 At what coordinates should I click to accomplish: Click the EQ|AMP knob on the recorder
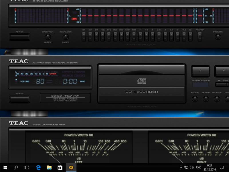195,99
